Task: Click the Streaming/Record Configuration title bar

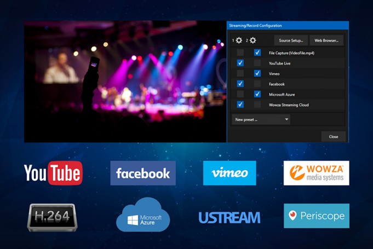Action: point(288,25)
